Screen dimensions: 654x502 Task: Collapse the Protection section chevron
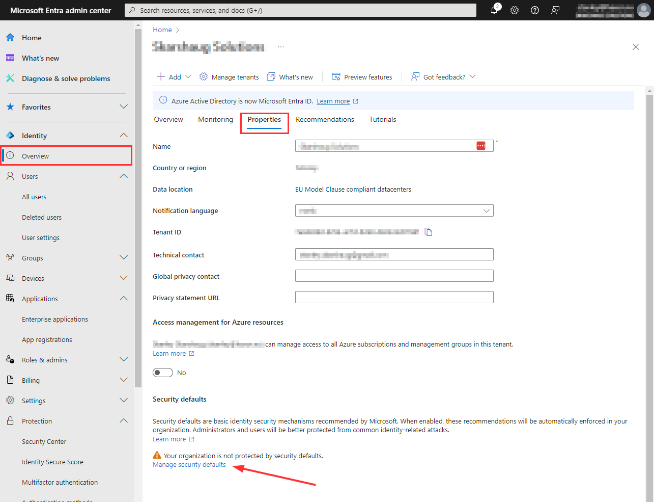pos(124,420)
